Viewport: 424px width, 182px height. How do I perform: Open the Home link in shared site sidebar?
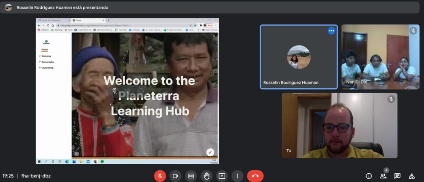(x=45, y=49)
